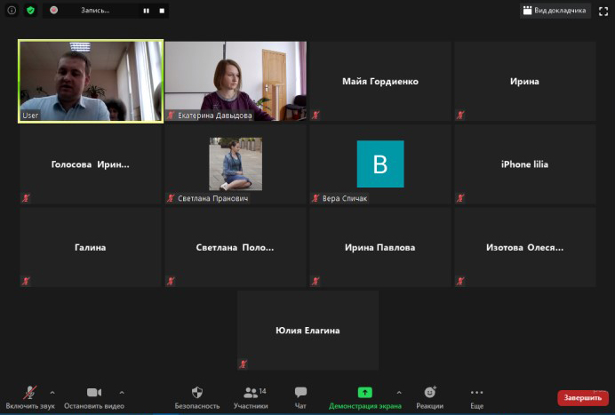Toggle Остановить видео camera button

pos(94,397)
